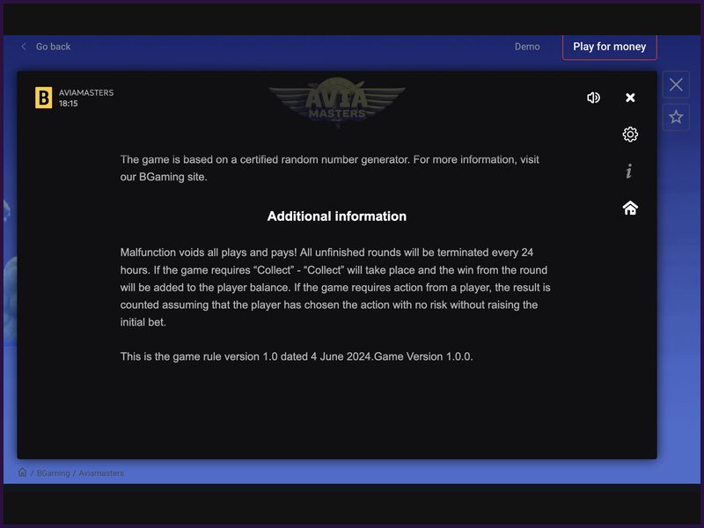
Task: Click the breadcrumb home icon
Action: pyautogui.click(x=23, y=473)
